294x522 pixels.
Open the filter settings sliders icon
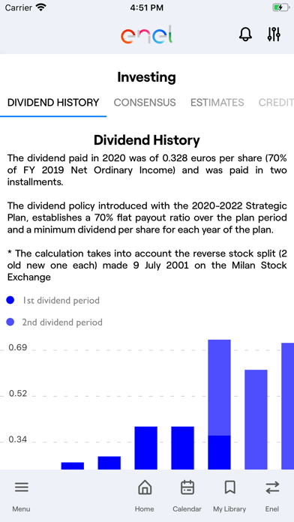(274, 34)
